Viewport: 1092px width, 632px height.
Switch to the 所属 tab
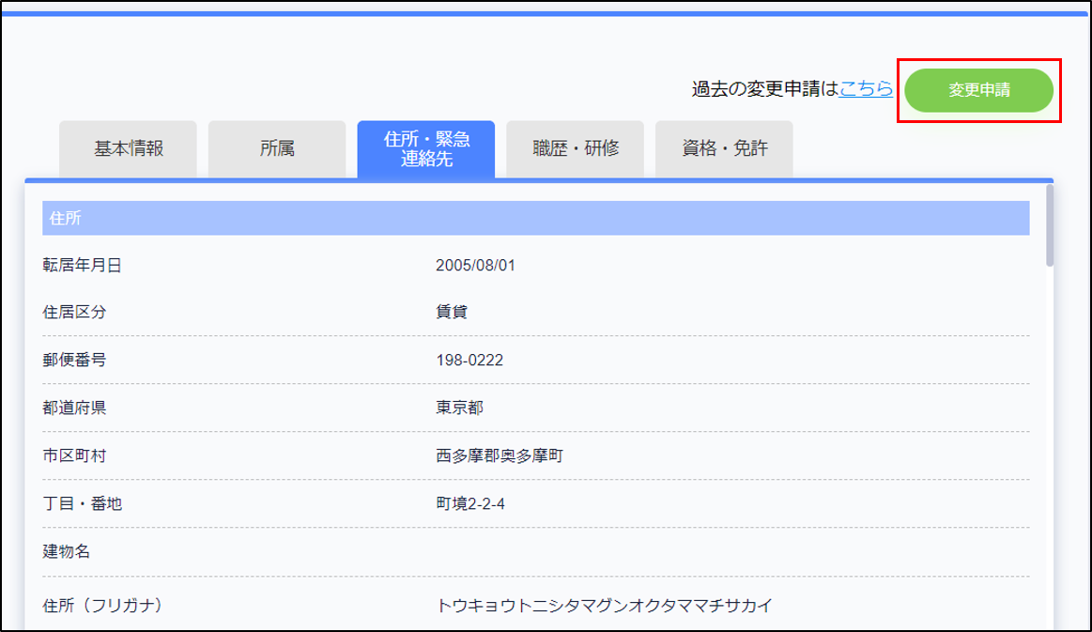pyautogui.click(x=277, y=148)
